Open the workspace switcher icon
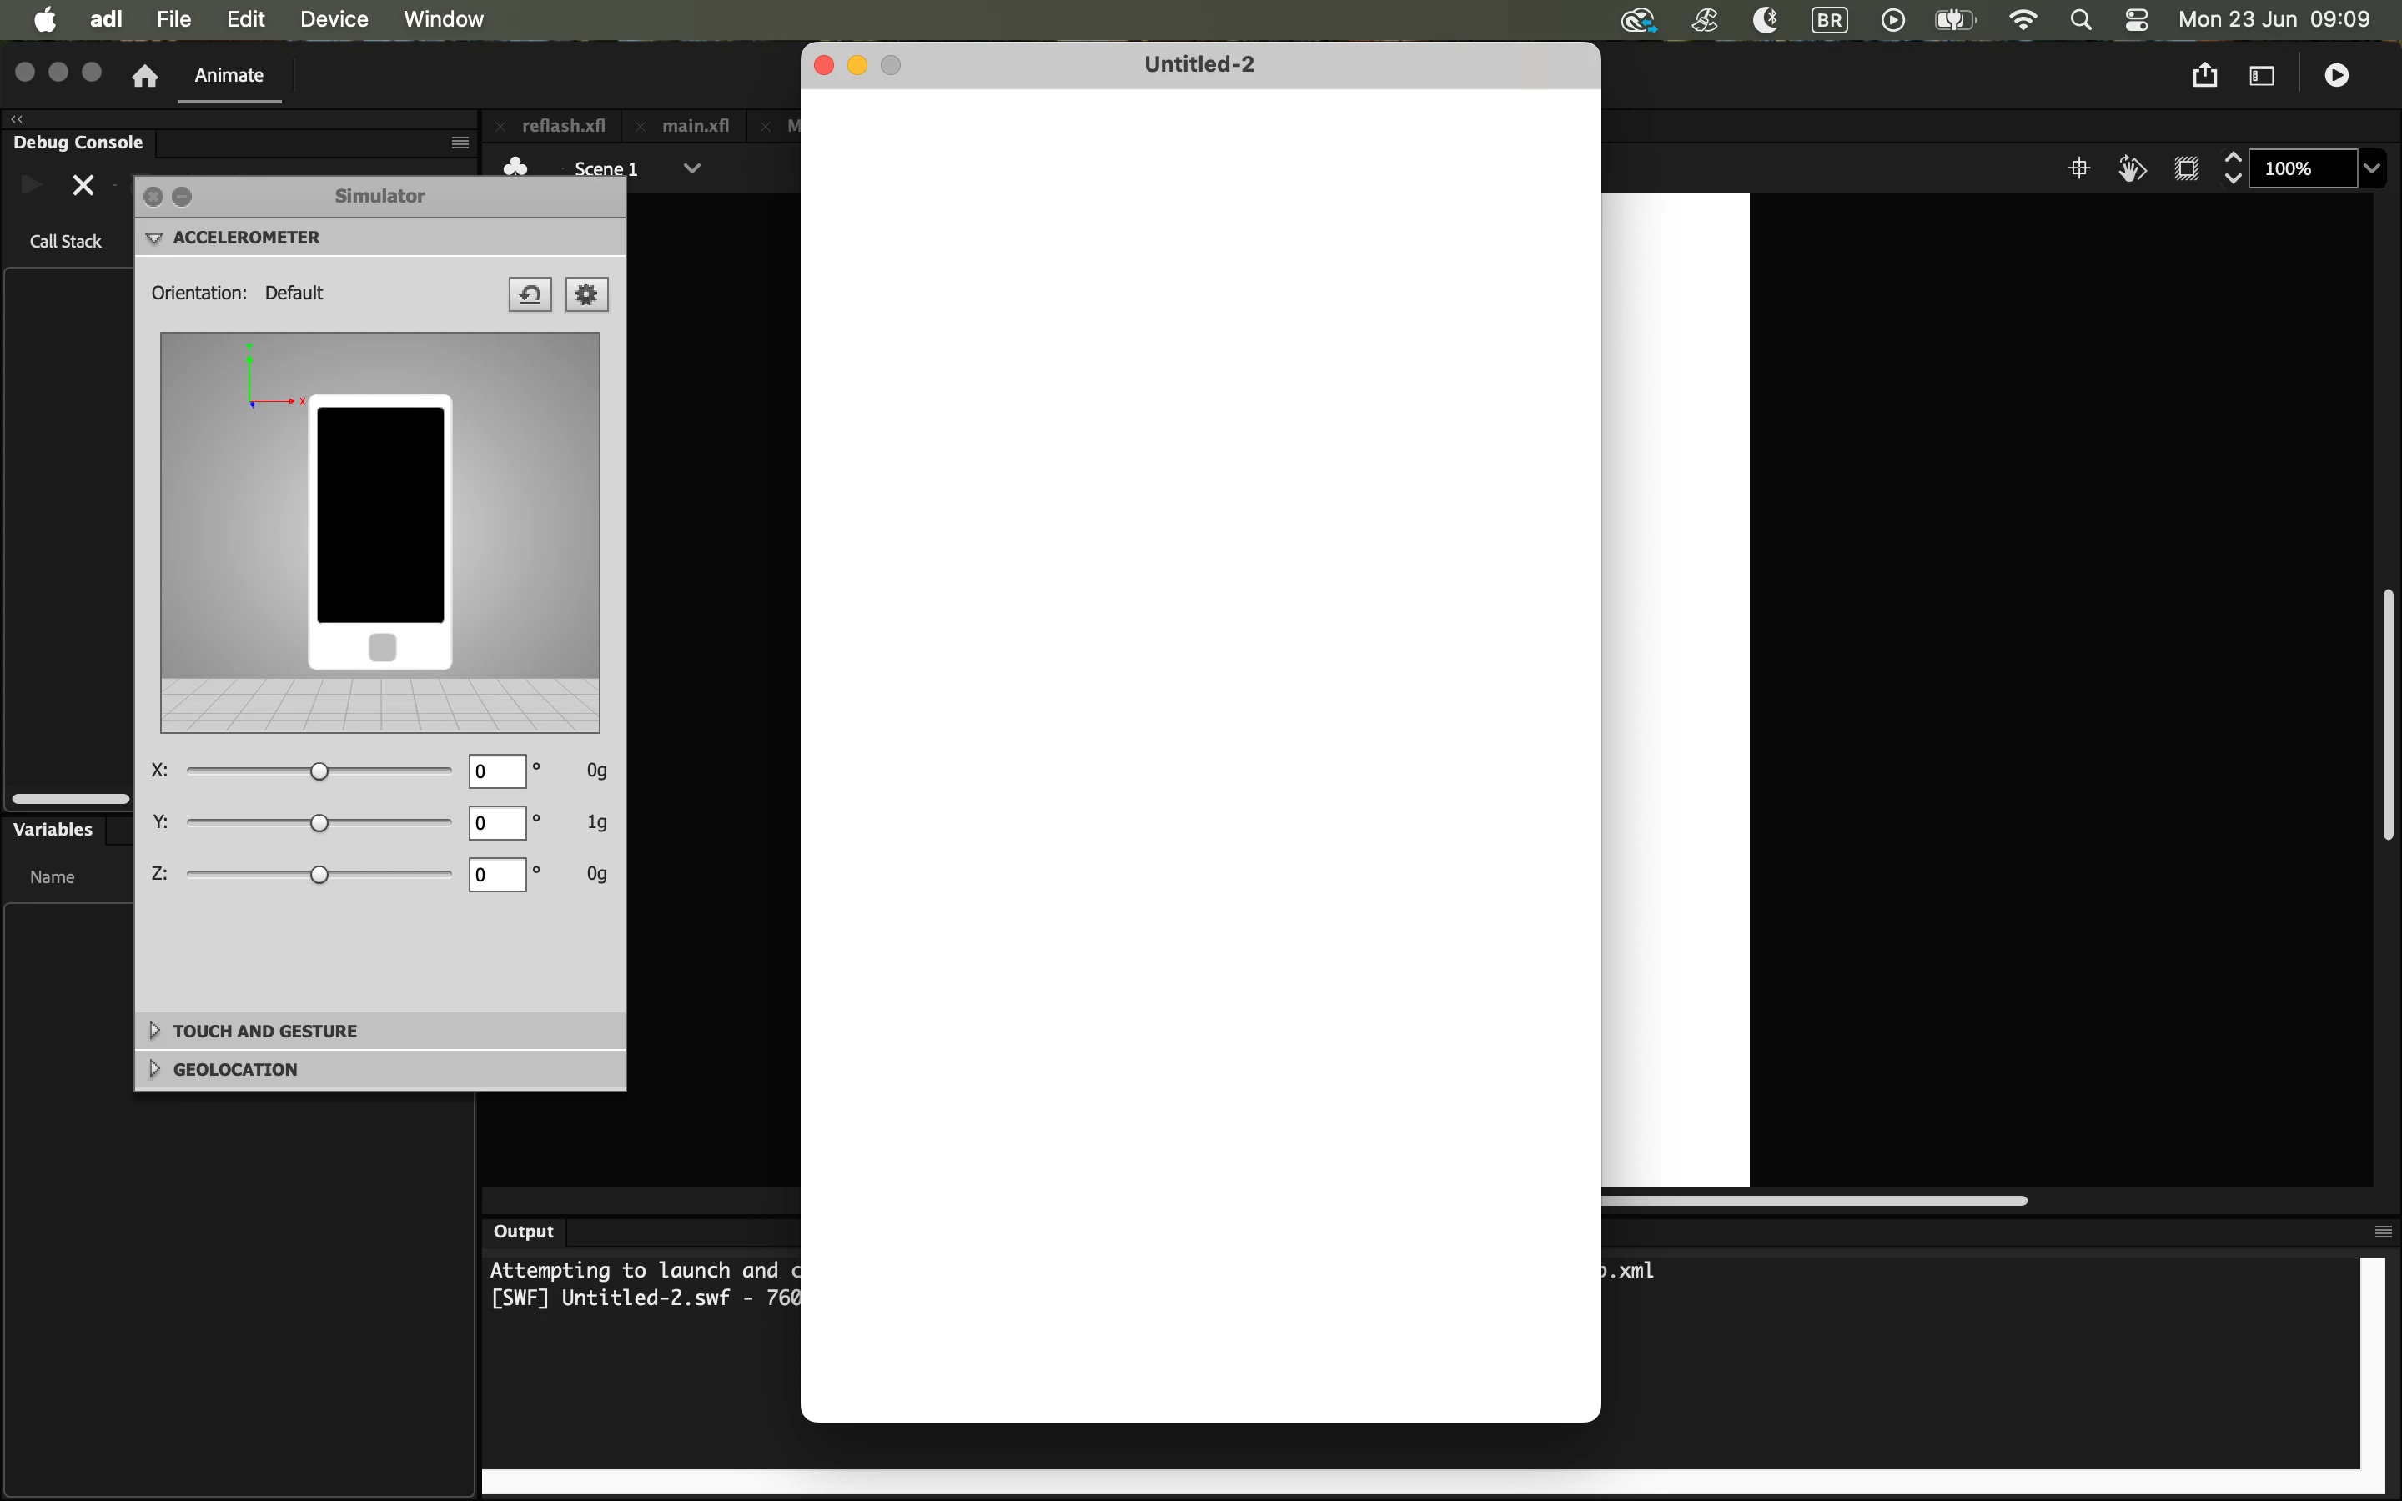Viewport: 2402px width, 1501px height. click(x=2262, y=75)
